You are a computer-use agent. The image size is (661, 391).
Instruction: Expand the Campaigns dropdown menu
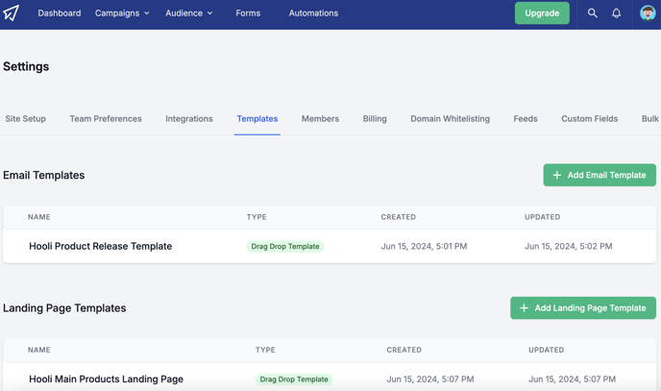[x=122, y=13]
